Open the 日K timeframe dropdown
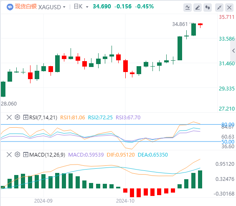The width and height of the screenshot is (236, 206). point(87,7)
